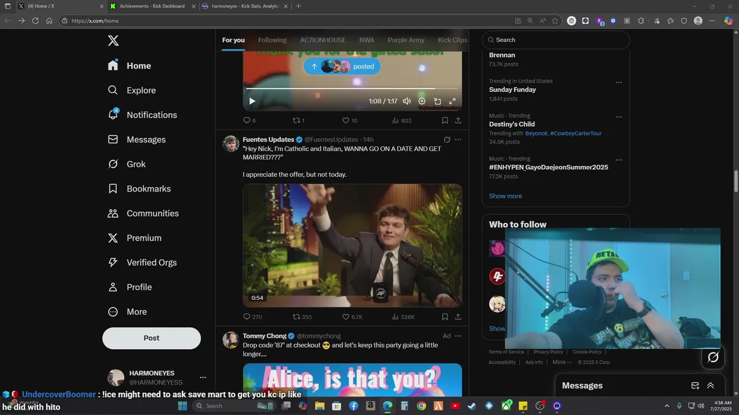Open more options on Fuentes Updates post
This screenshot has height=415, width=739.
458,139
